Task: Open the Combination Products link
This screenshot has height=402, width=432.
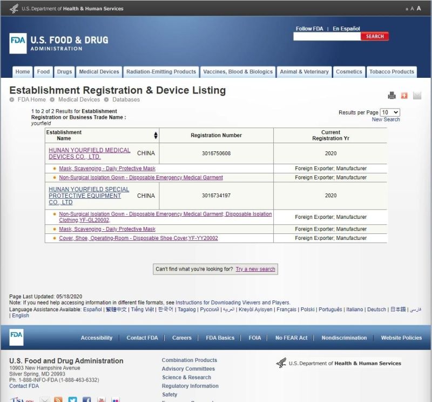Action: (190, 360)
